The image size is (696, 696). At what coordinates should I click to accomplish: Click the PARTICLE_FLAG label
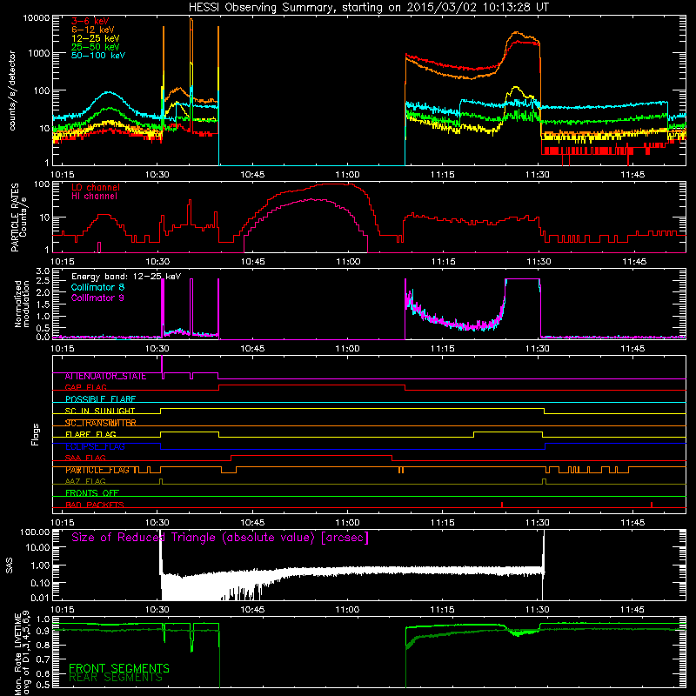point(97,470)
